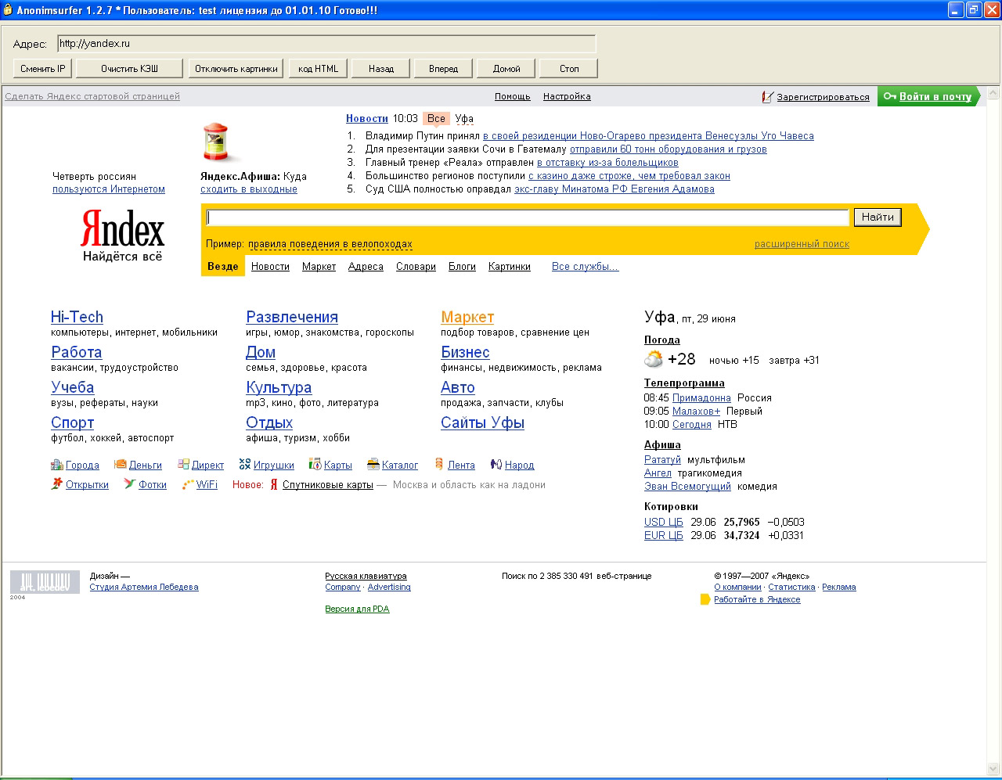This screenshot has width=1002, height=780.
Task: Click into the Адрес URL field
Action: [326, 44]
